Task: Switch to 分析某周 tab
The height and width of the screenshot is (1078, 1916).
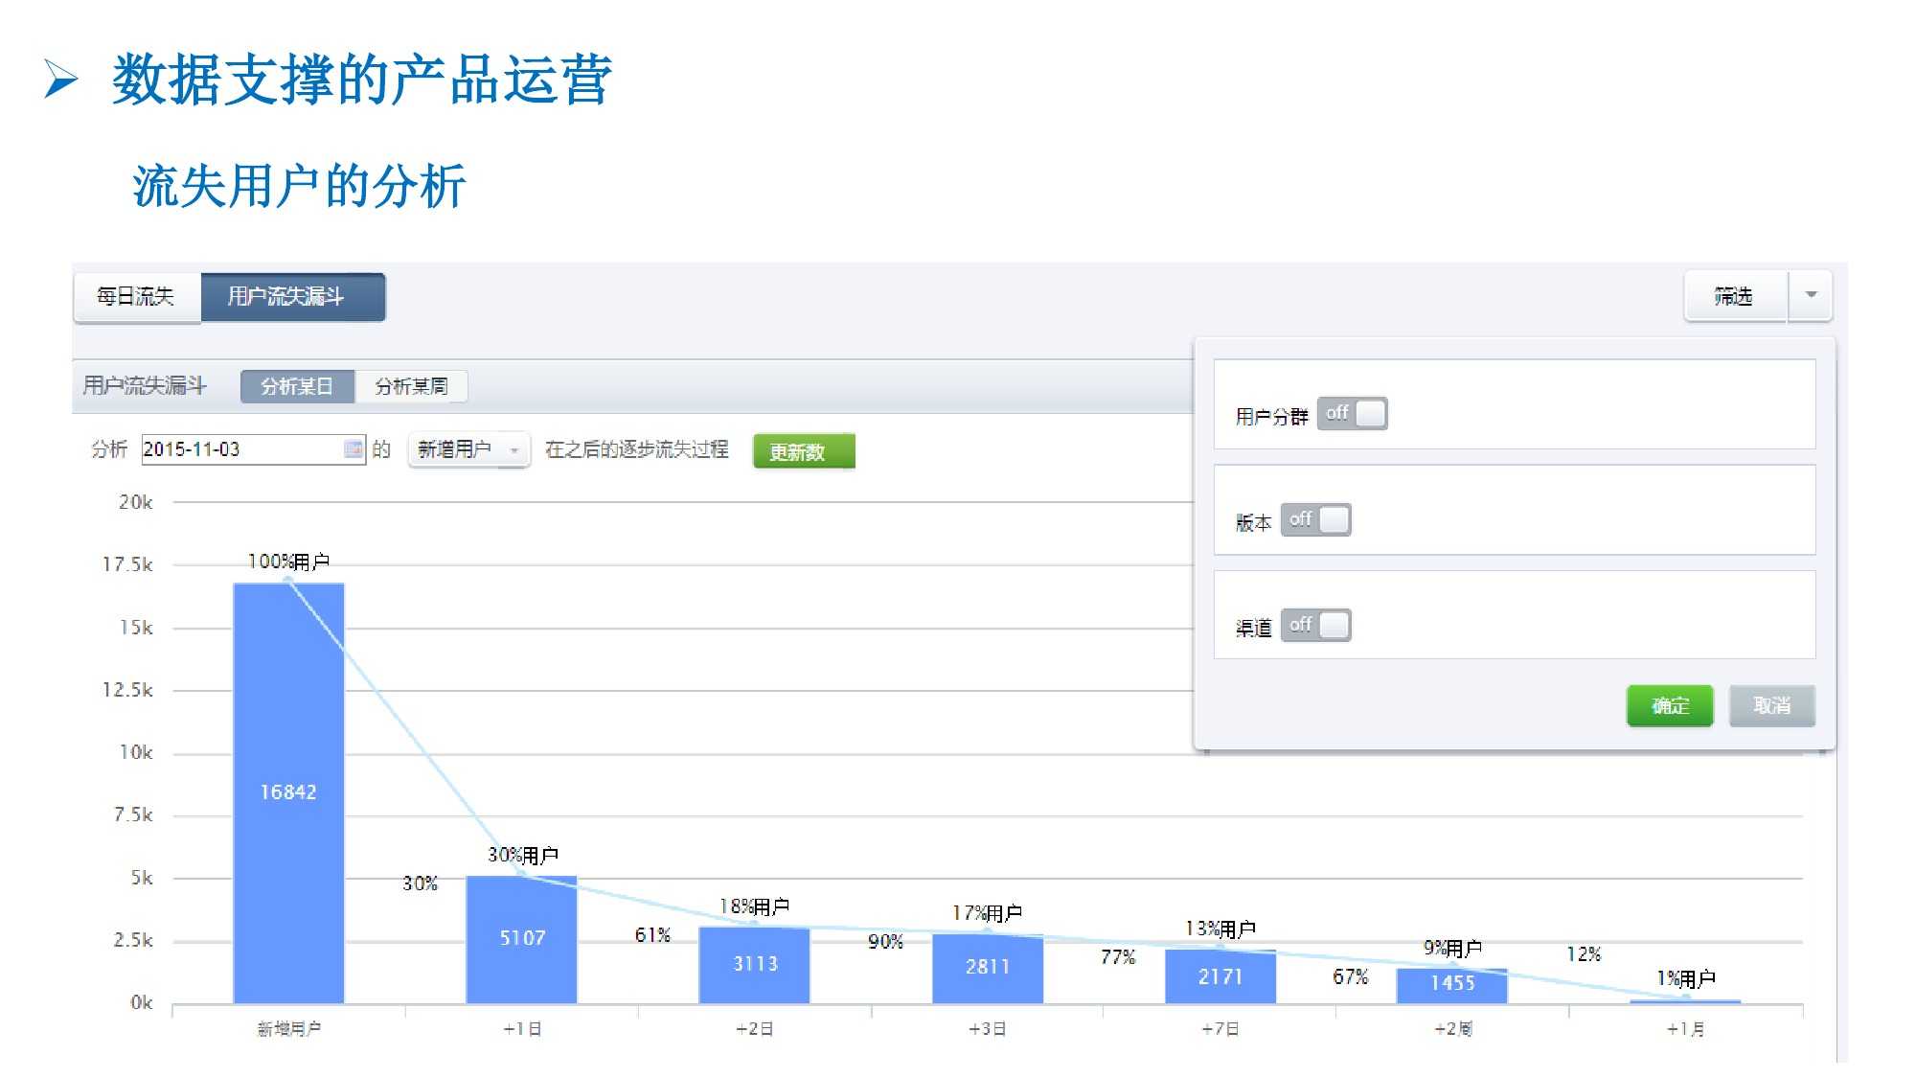Action: click(411, 386)
